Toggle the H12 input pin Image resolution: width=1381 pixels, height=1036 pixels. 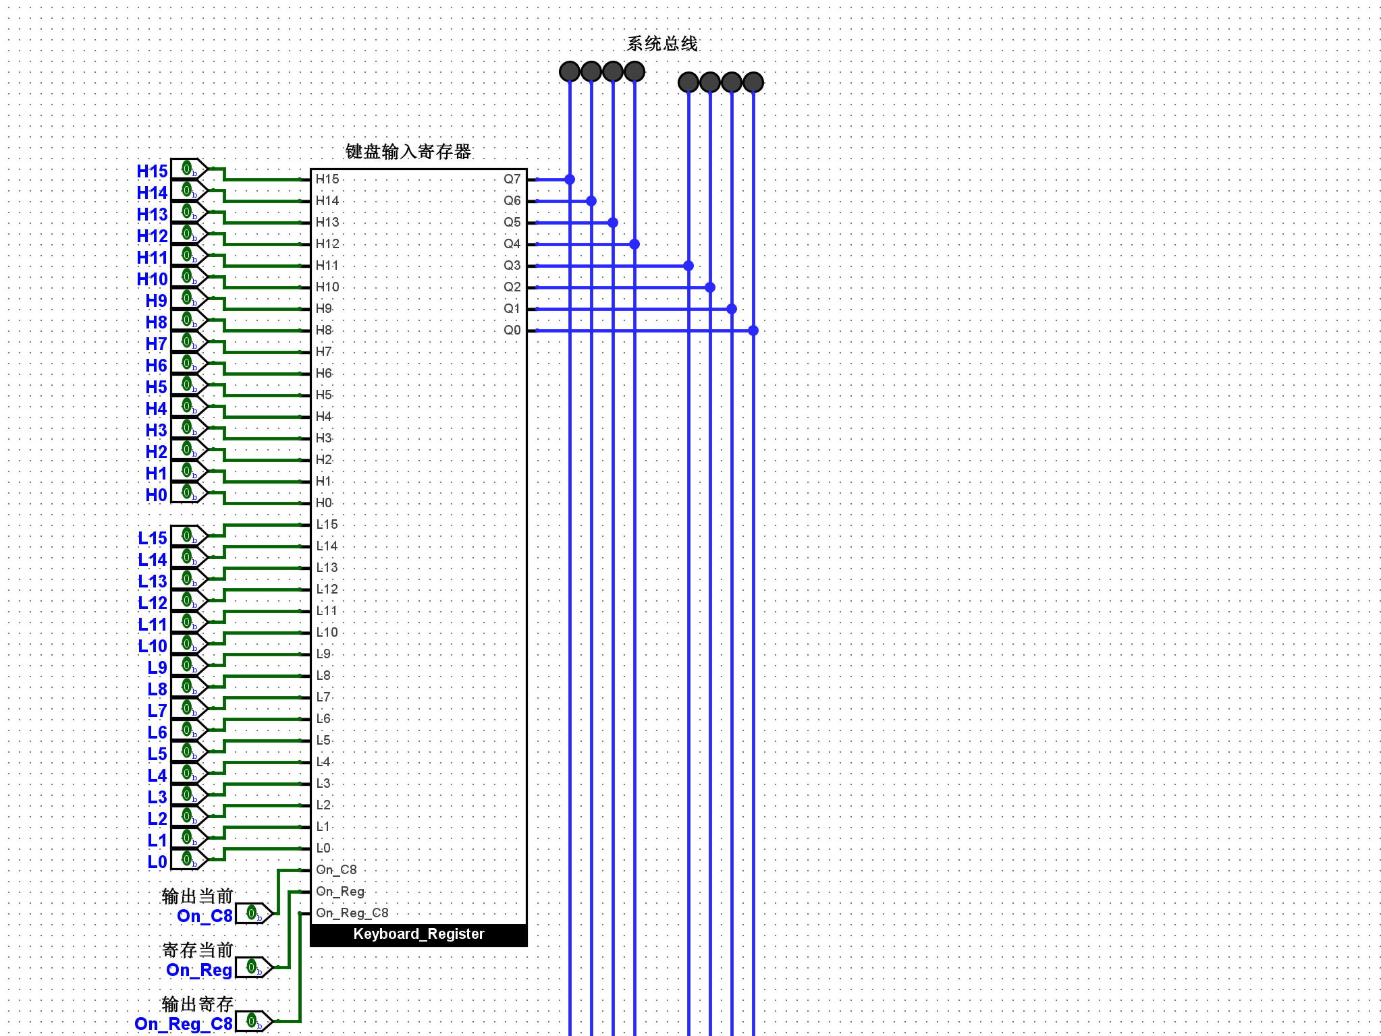[x=189, y=233]
